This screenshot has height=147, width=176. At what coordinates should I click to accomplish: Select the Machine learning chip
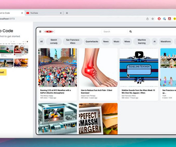pos(142,42)
